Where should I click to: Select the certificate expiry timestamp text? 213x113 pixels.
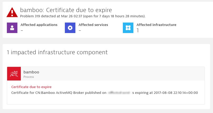pyautogui.click(x=176, y=93)
